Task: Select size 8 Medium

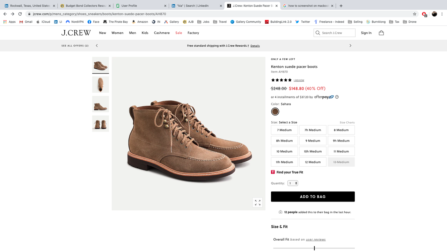Action: coord(341,130)
